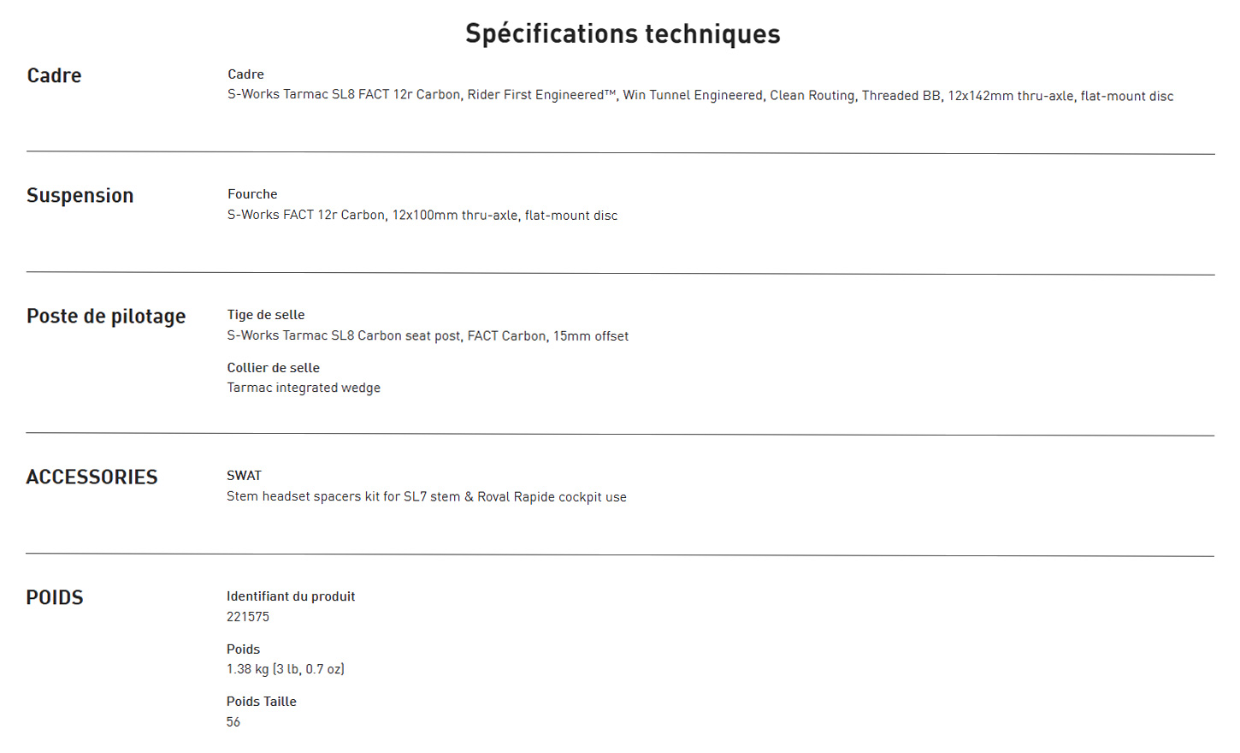Image resolution: width=1240 pixels, height=753 pixels.
Task: Click the "Spécifications techniques" page title
Action: coord(623,33)
